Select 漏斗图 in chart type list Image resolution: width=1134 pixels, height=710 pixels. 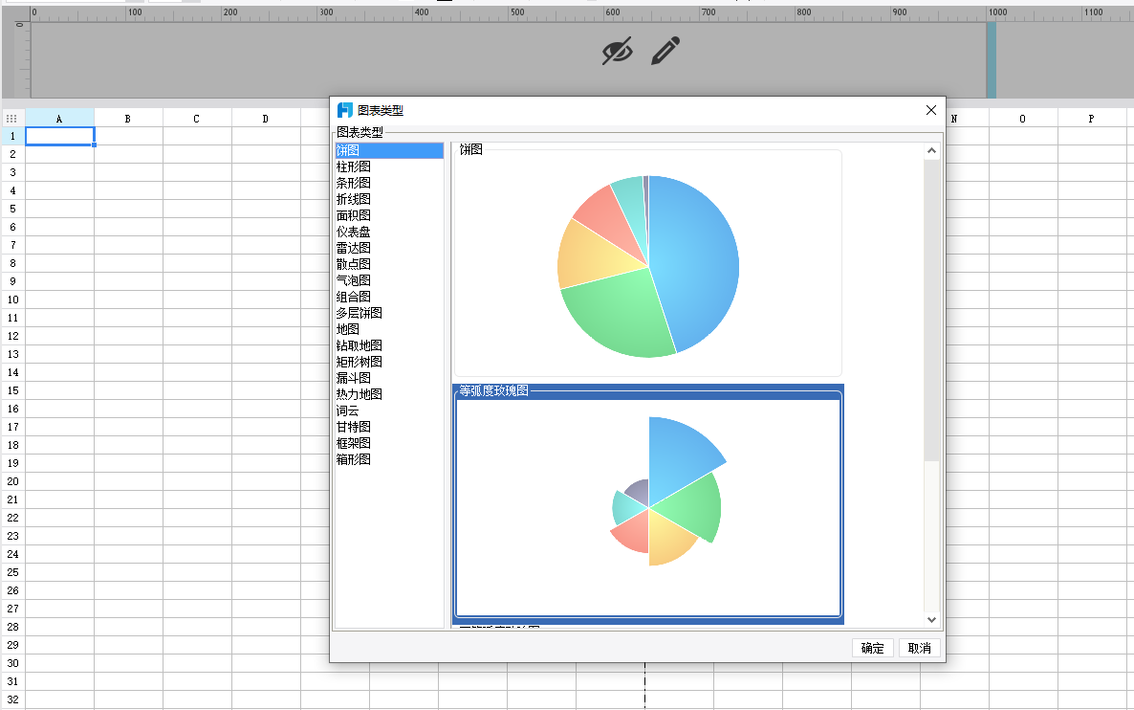click(x=389, y=379)
